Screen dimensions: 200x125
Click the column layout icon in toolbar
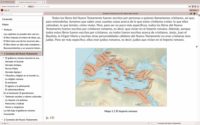pos(192,7)
